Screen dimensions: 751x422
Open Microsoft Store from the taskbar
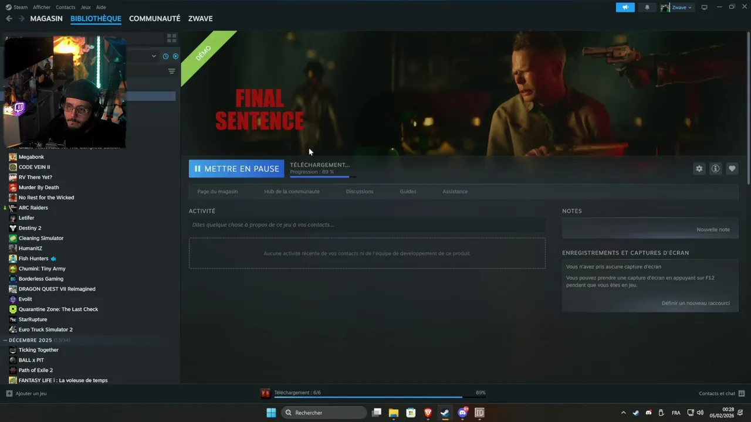(x=411, y=413)
